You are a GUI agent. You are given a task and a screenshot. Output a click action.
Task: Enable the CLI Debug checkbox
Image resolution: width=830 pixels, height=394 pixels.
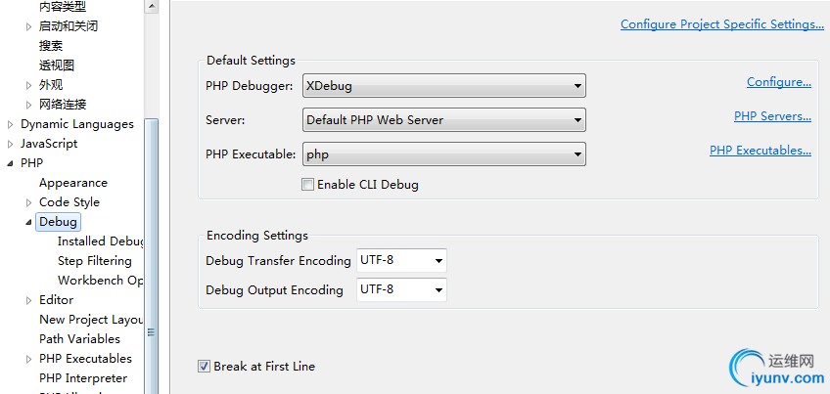tap(307, 185)
